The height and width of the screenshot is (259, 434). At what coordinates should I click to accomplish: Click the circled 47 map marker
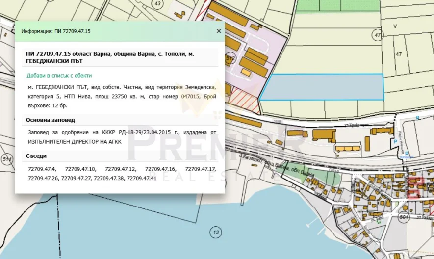point(377,35)
